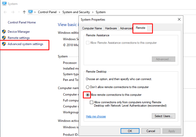Click the 'Product ID:' label in System window

click(70, 135)
